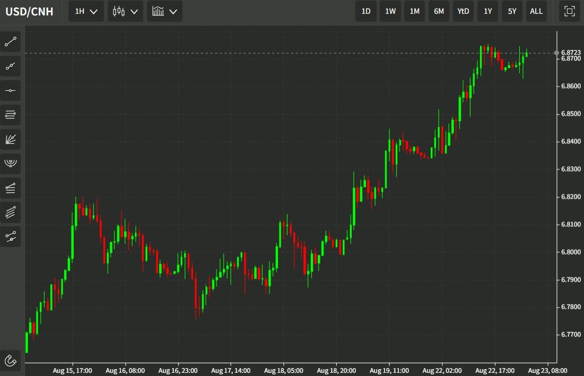The width and height of the screenshot is (584, 376).
Task: Click the 6.8000 price axis label
Action: (x=571, y=252)
